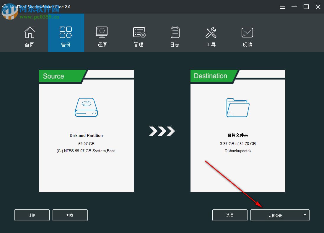Open the hamburger menu at top right
Screen dimensions: 324x233
(282, 6)
